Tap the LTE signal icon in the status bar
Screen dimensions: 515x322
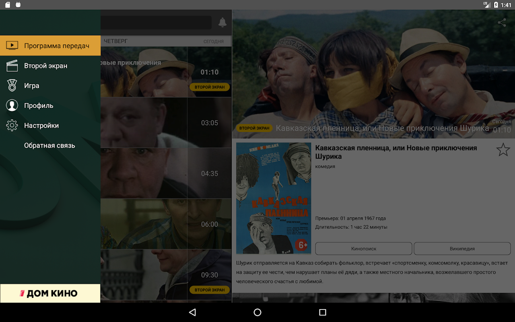486,5
